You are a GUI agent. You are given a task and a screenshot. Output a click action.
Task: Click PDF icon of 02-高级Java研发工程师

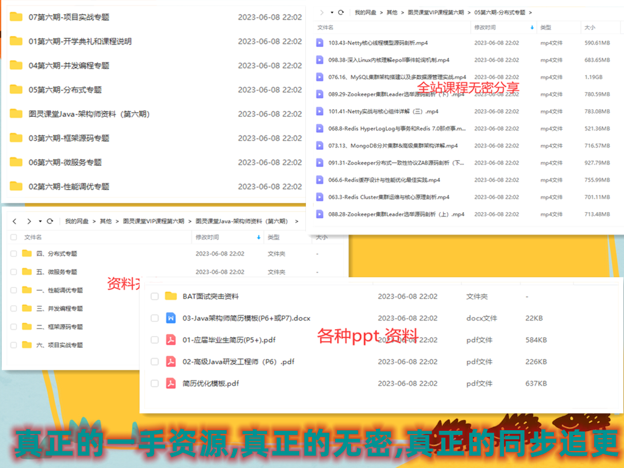pos(171,361)
